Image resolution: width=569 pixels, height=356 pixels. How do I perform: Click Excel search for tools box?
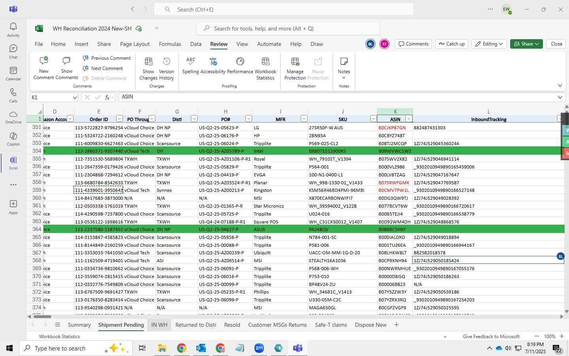(288, 28)
